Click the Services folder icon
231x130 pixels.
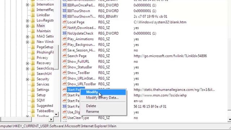tap(33, 84)
